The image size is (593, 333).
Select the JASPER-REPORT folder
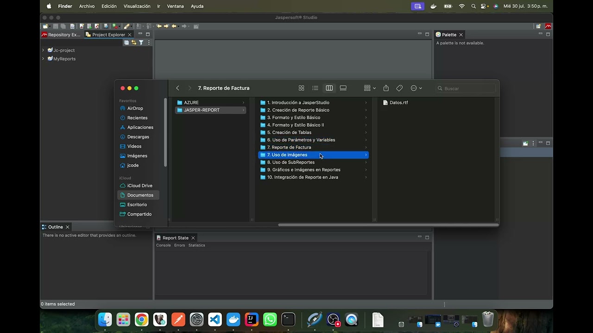[211, 110]
